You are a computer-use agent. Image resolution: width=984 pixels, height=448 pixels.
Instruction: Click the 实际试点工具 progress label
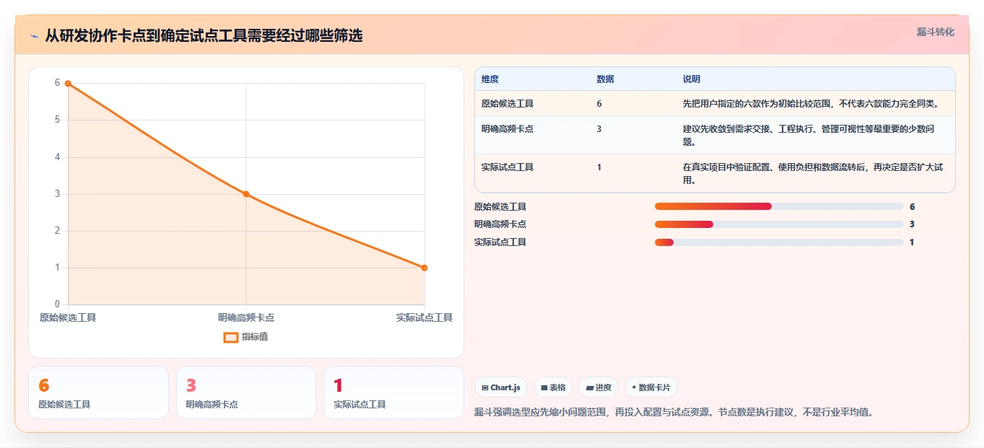[x=500, y=242]
